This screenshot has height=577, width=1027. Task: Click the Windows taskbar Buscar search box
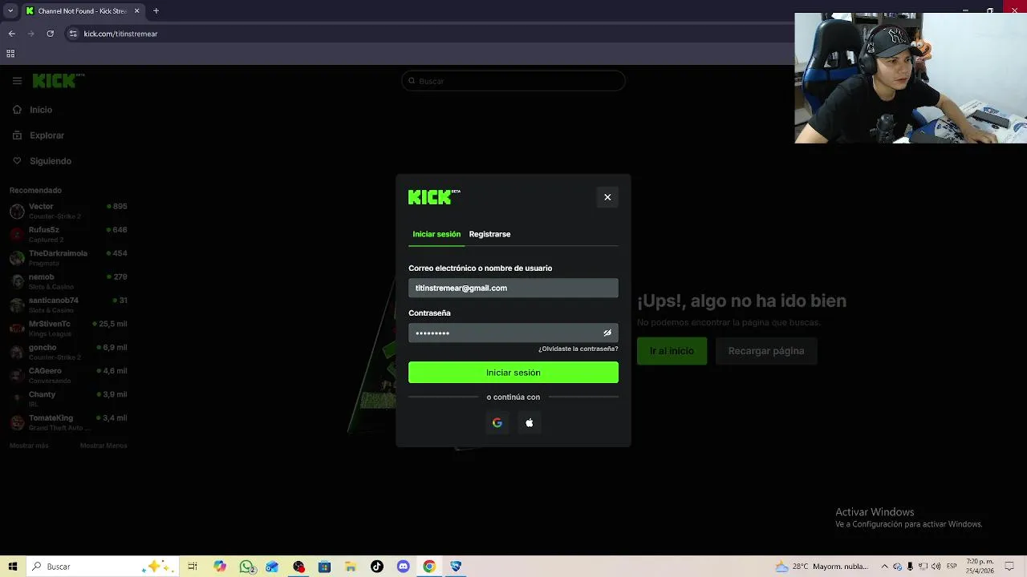pos(102,567)
